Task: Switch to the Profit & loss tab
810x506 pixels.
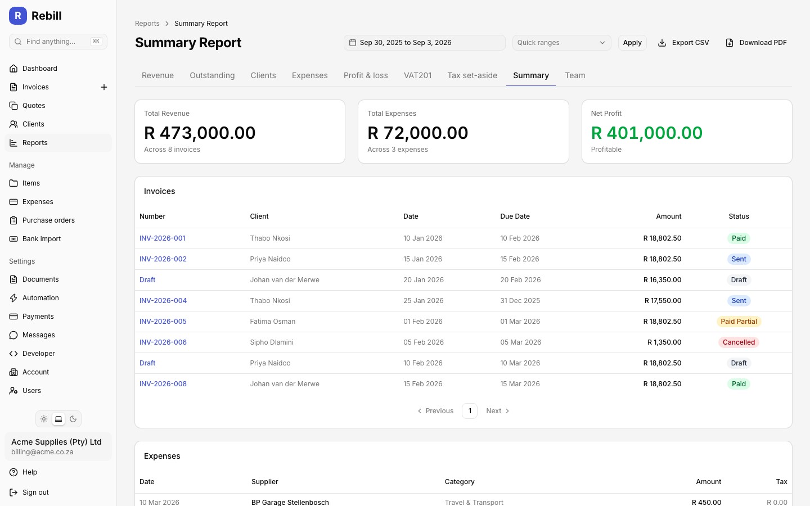Action: [366, 75]
